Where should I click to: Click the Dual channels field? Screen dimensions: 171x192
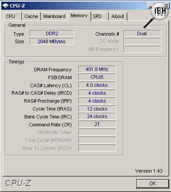(142, 33)
